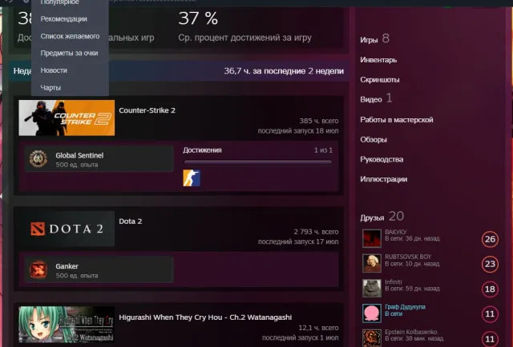Open the Обзоры link
The width and height of the screenshot is (513, 347).
pos(374,139)
